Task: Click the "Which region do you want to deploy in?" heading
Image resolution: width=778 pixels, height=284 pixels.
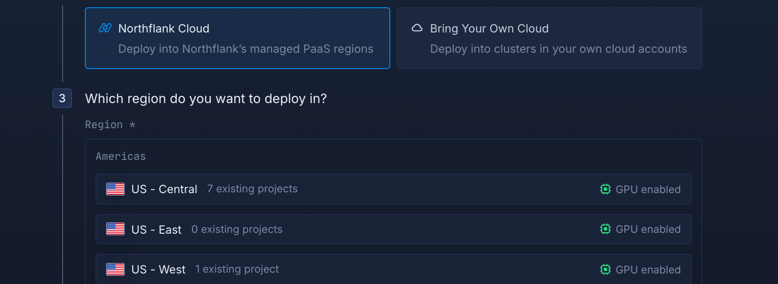Action: 206,99
